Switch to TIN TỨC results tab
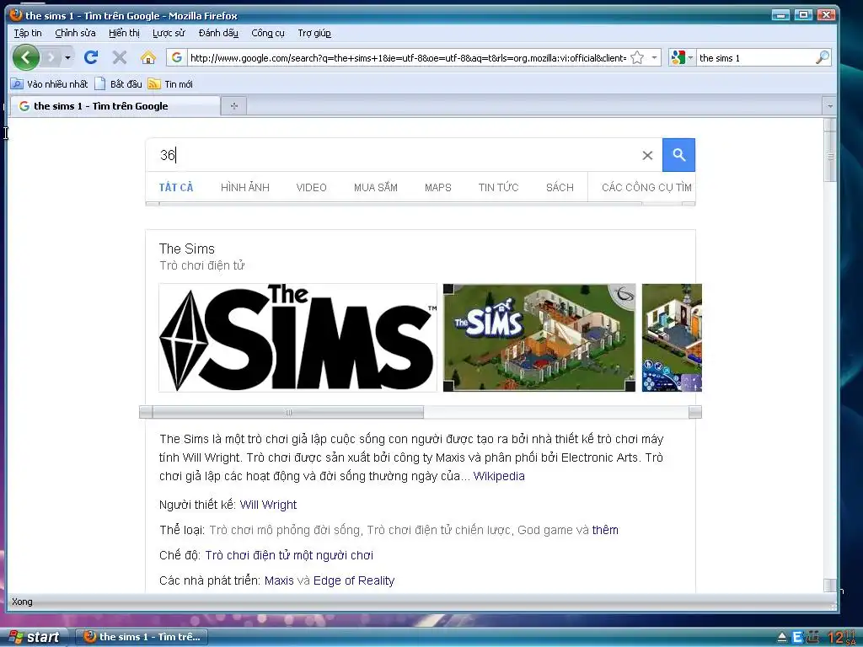Viewport: 863px width, 647px height. coord(498,187)
